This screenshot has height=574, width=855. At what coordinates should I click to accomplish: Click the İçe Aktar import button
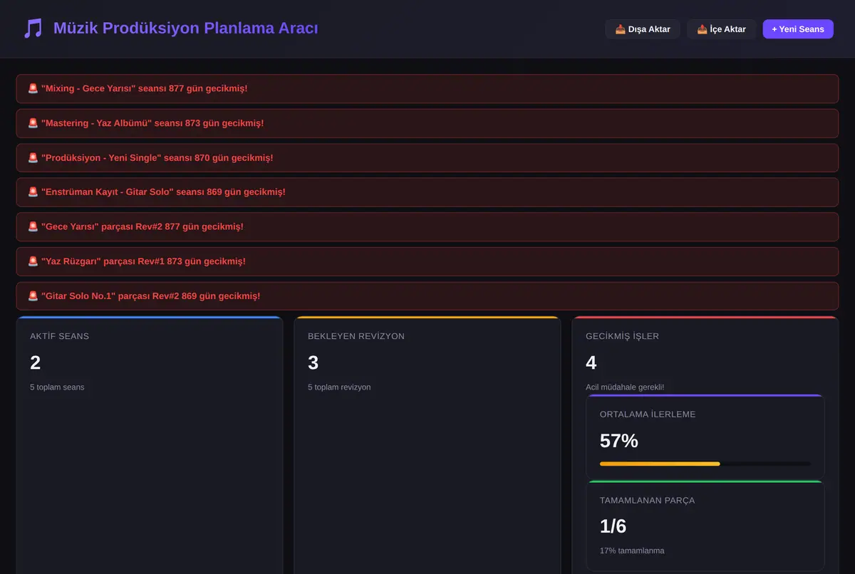pyautogui.click(x=721, y=29)
